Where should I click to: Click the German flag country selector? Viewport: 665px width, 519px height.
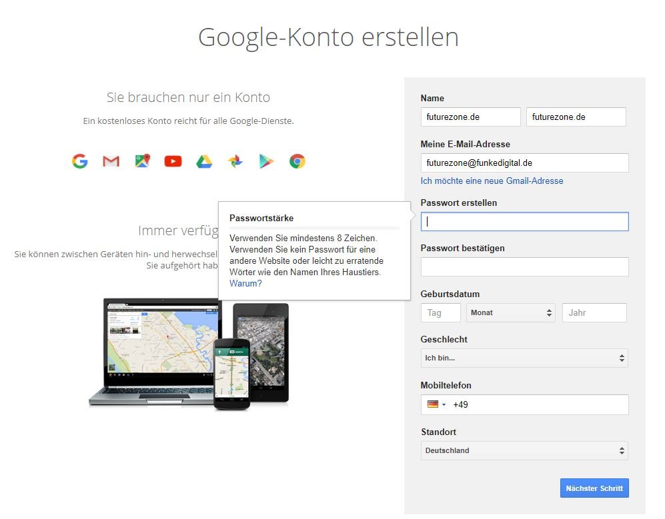click(x=436, y=404)
